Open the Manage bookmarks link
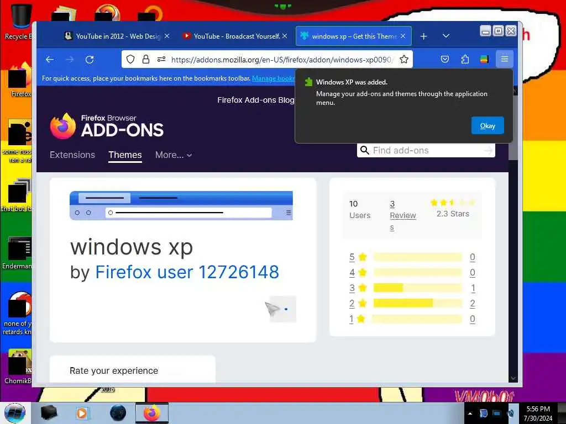 [x=273, y=78]
